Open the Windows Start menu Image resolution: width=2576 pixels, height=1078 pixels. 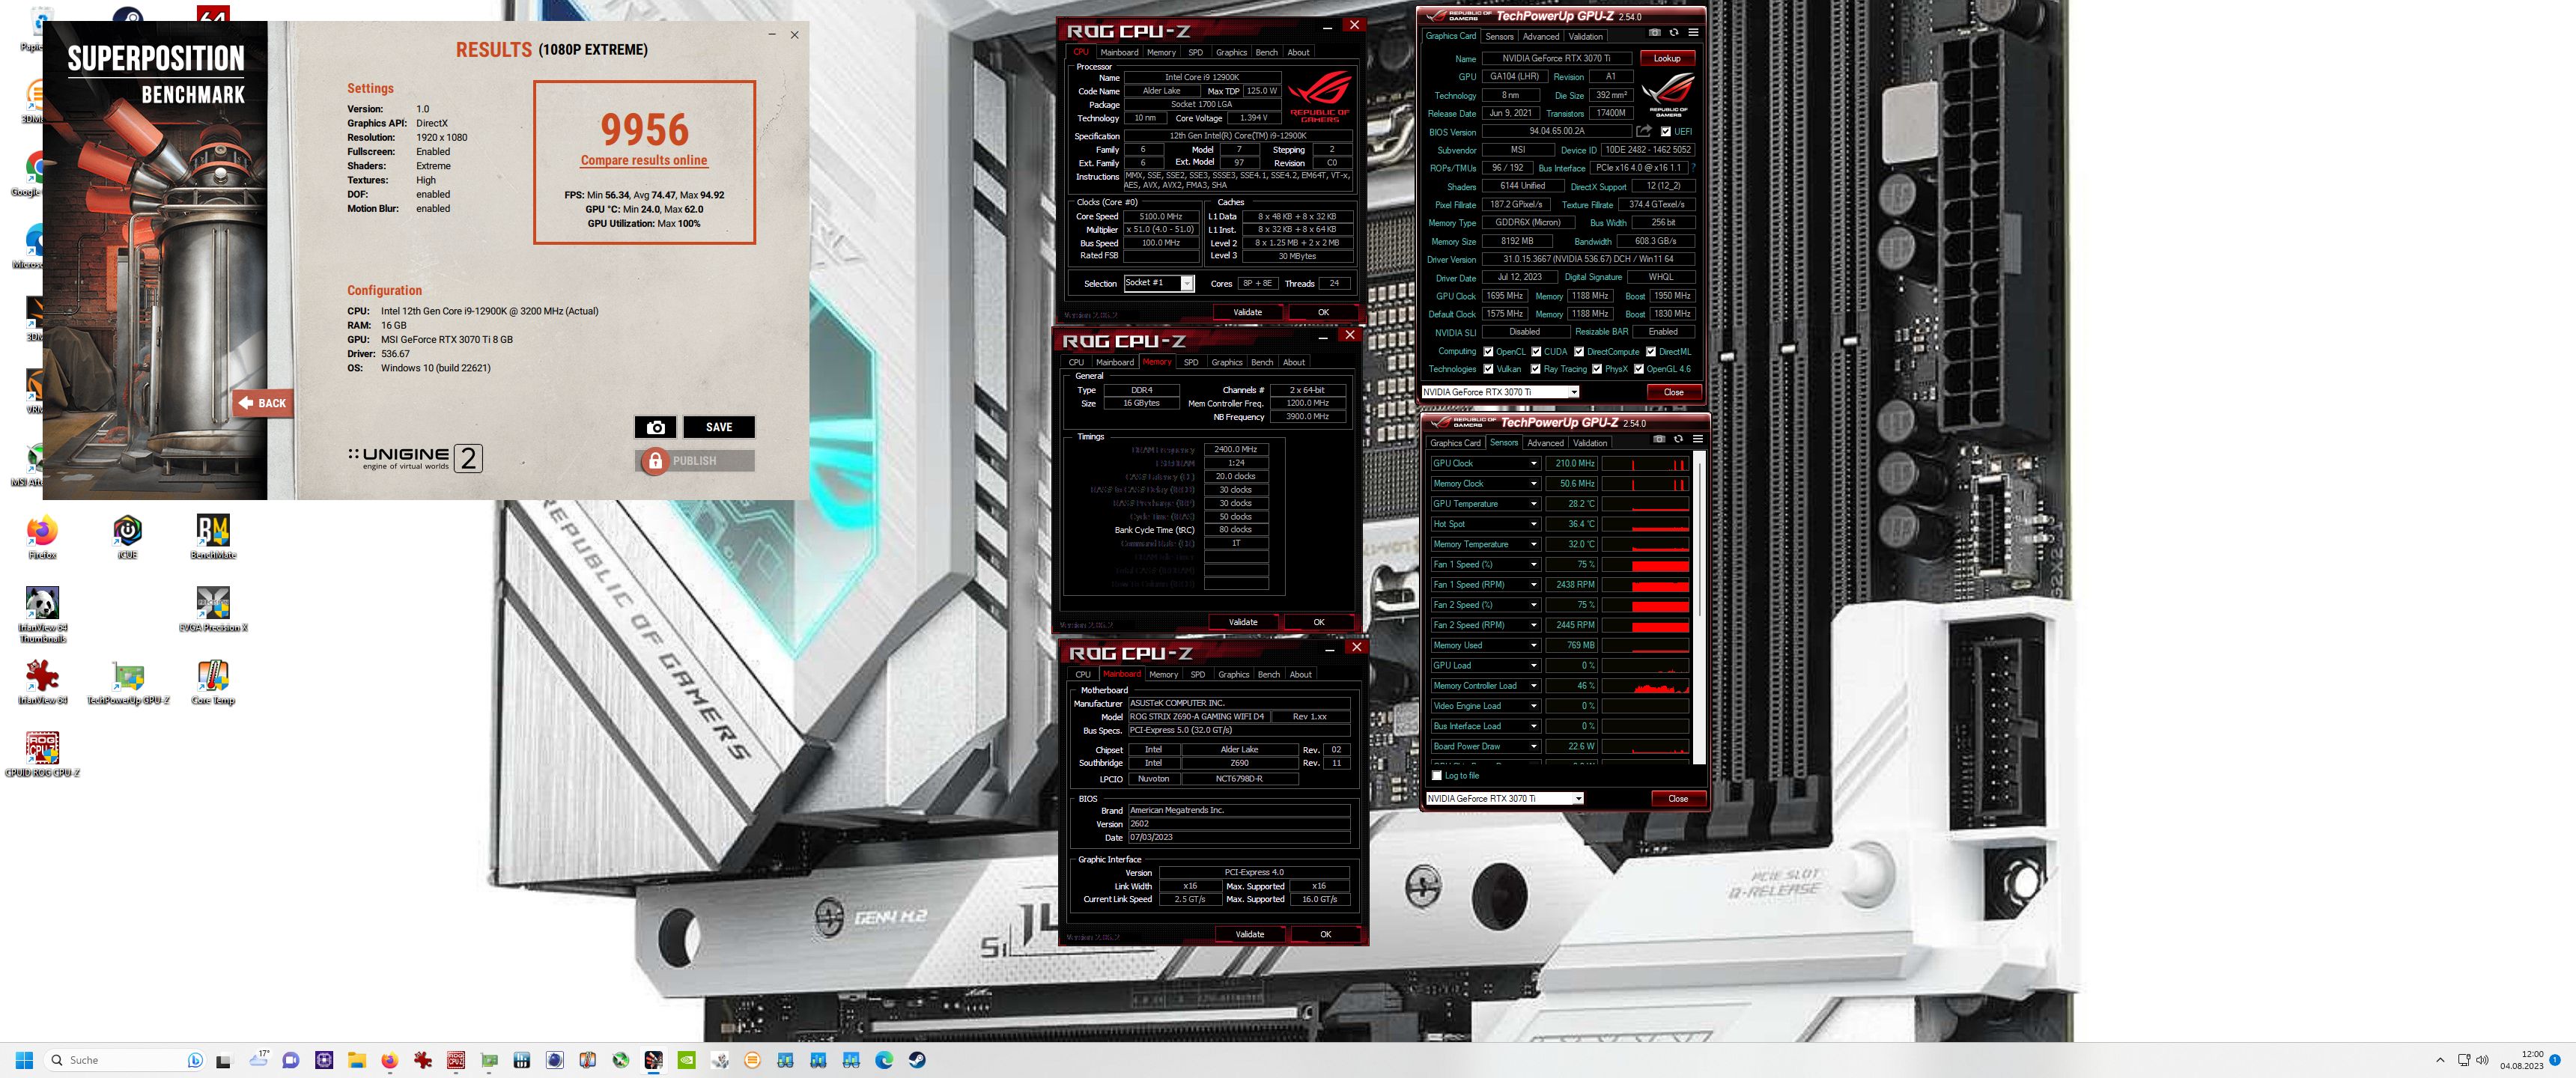point(25,1060)
